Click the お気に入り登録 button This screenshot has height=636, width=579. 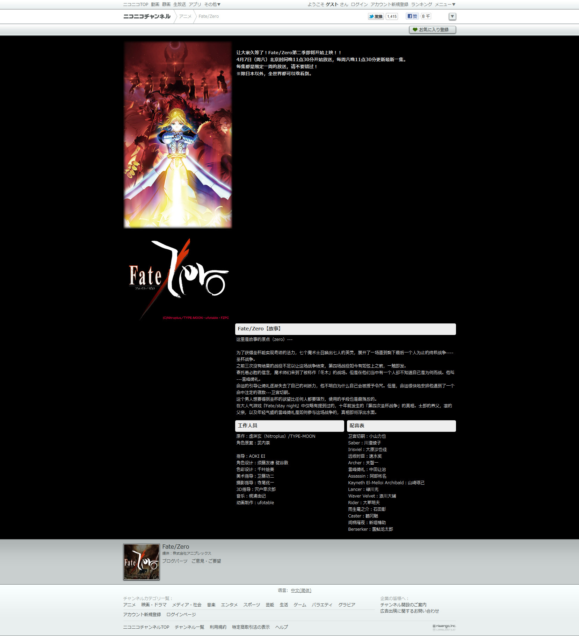pyautogui.click(x=433, y=30)
